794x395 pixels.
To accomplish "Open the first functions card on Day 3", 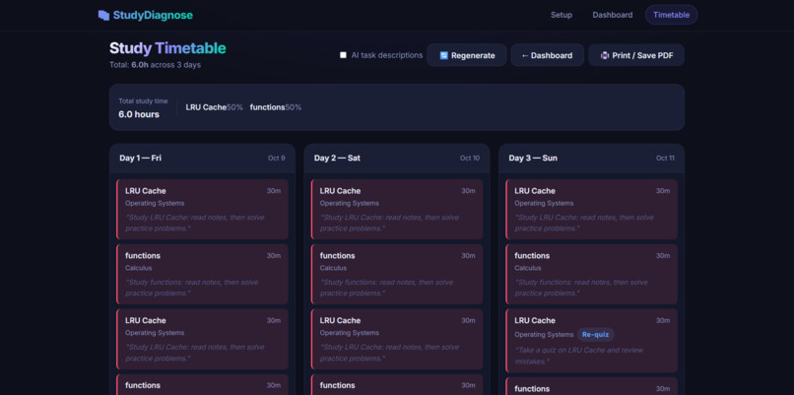I will 591,274.
